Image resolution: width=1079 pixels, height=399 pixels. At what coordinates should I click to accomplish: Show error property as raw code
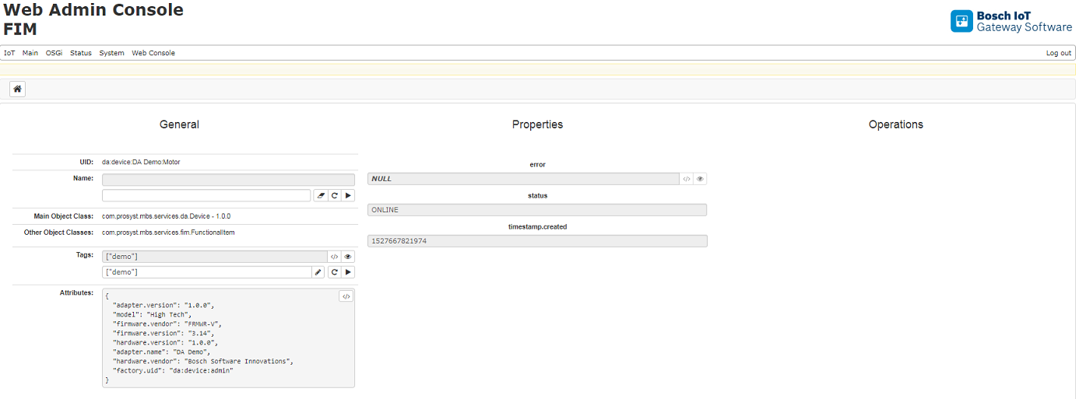tap(687, 178)
